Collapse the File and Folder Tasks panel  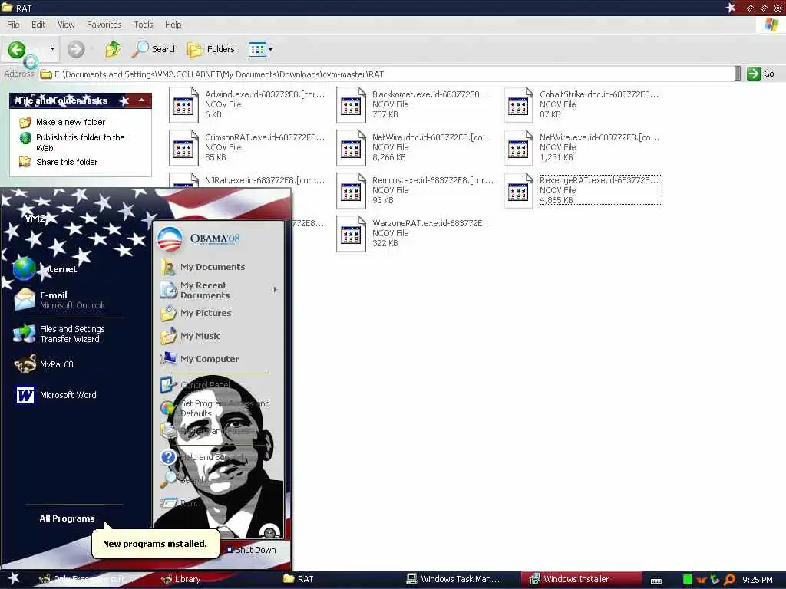pyautogui.click(x=142, y=100)
